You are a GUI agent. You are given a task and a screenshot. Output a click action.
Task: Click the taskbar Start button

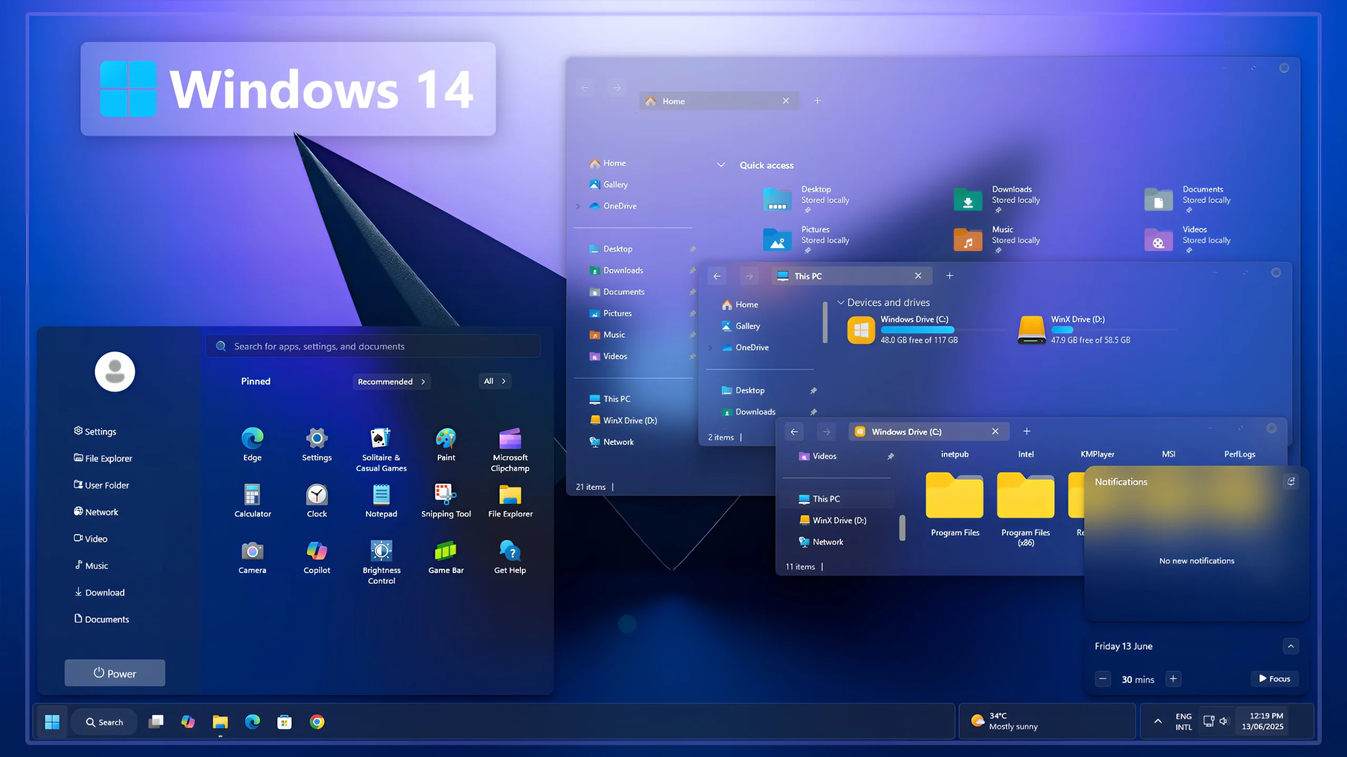[52, 722]
